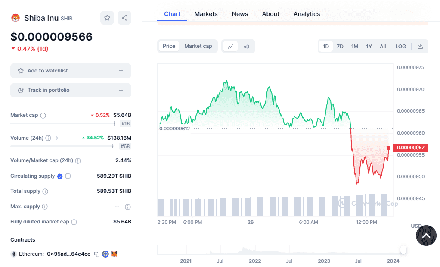Screen dimensions: 440x267
Task: Set chart range to 1D
Action: tap(326, 47)
